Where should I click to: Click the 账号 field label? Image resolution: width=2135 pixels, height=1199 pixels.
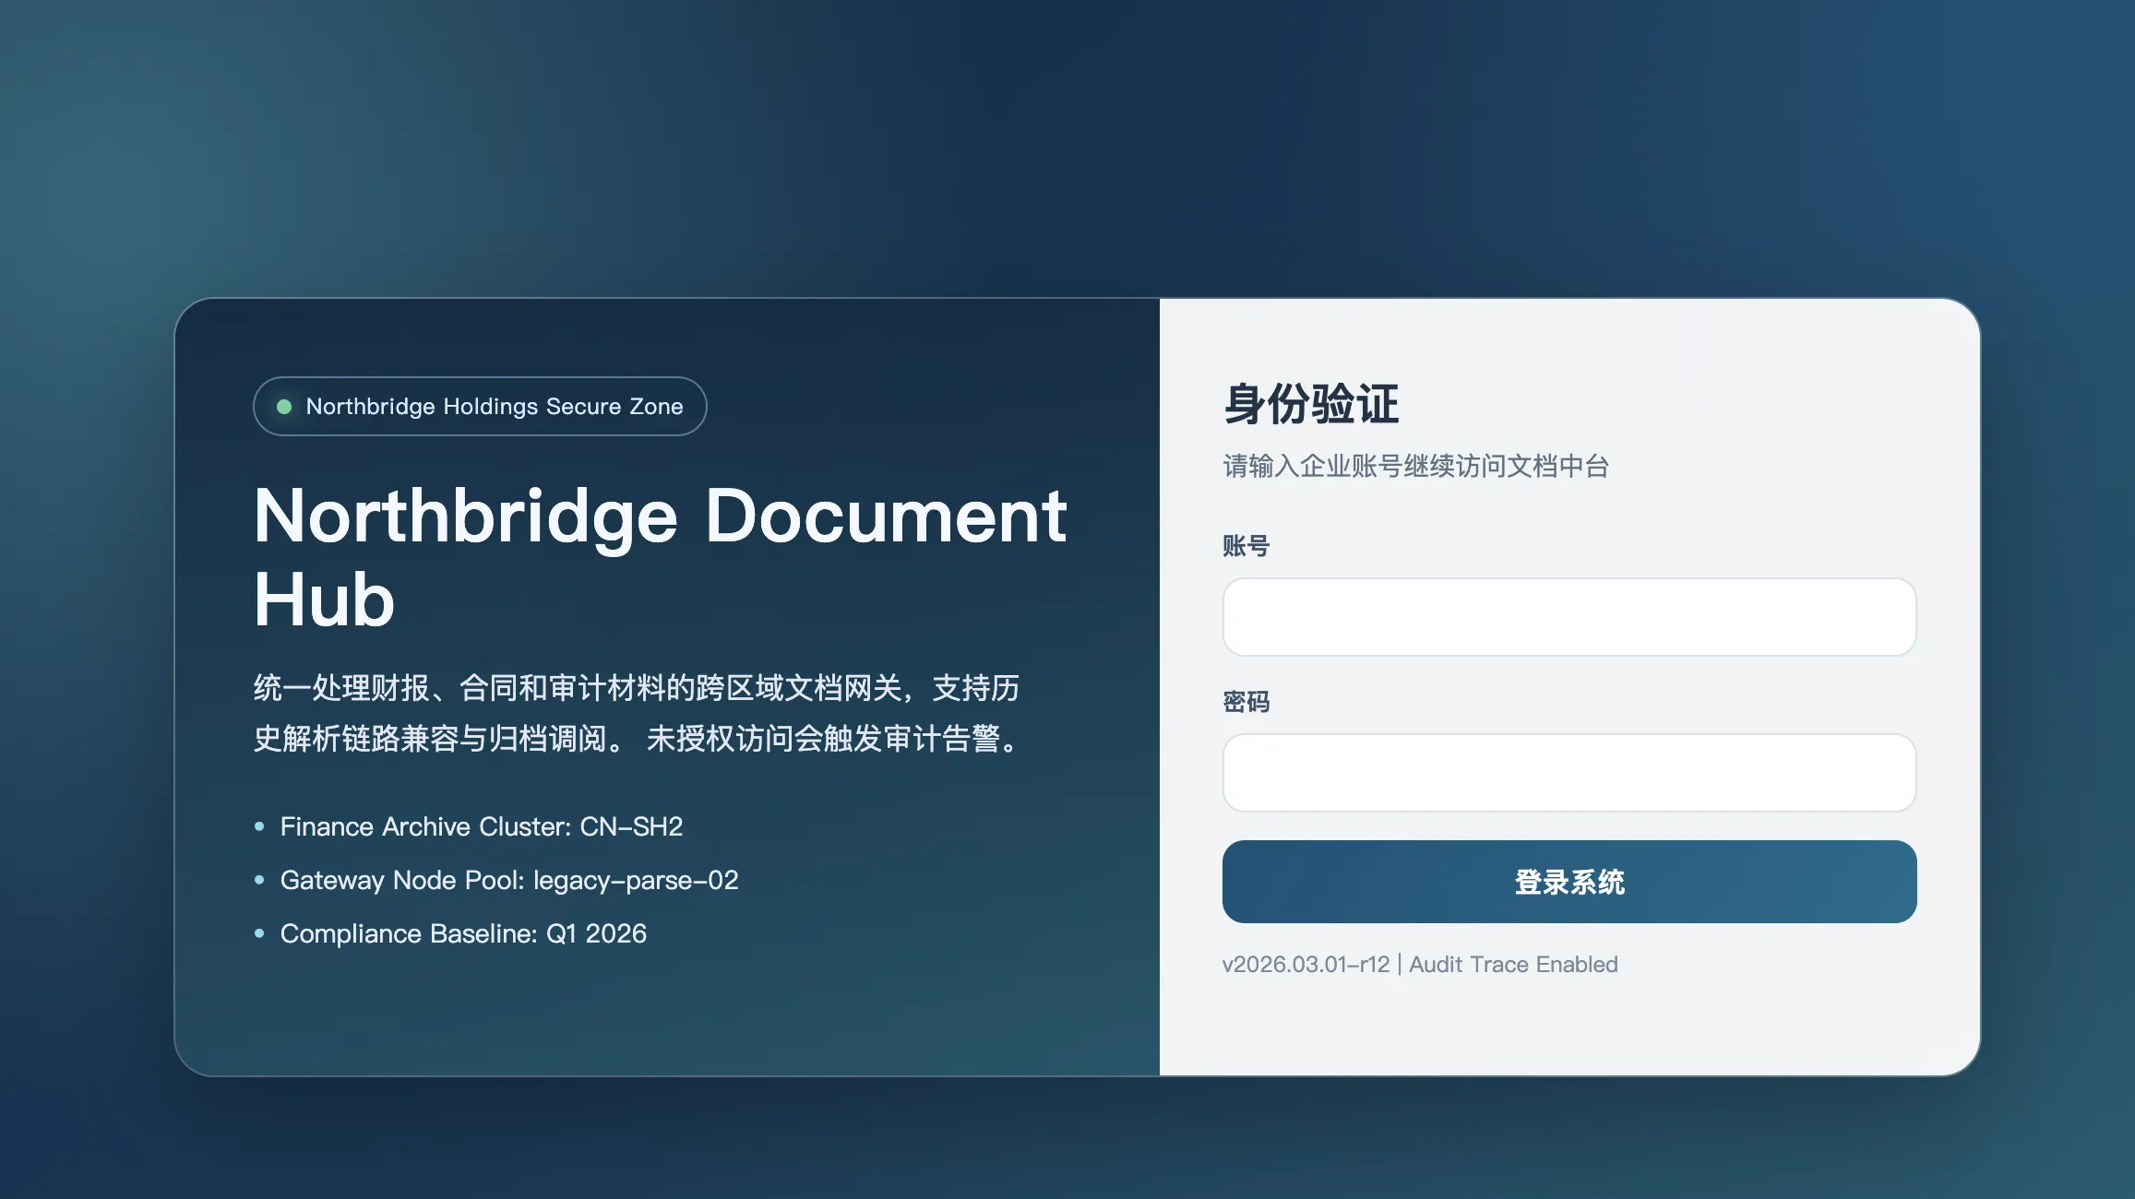click(1245, 546)
